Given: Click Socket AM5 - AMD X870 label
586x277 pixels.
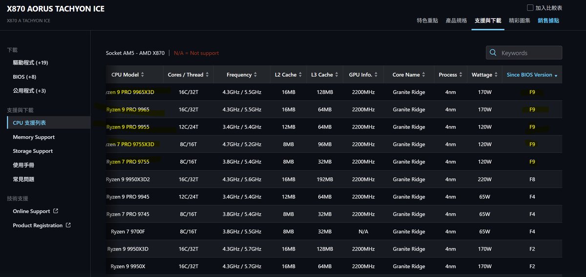Looking at the screenshot, I should (x=135, y=53).
